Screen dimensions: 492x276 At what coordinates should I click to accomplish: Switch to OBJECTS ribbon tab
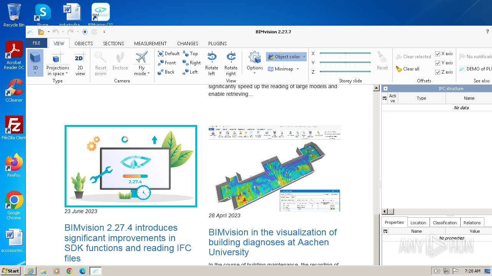[x=84, y=44]
